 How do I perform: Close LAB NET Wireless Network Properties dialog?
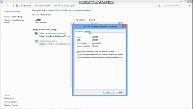coord(124,26)
